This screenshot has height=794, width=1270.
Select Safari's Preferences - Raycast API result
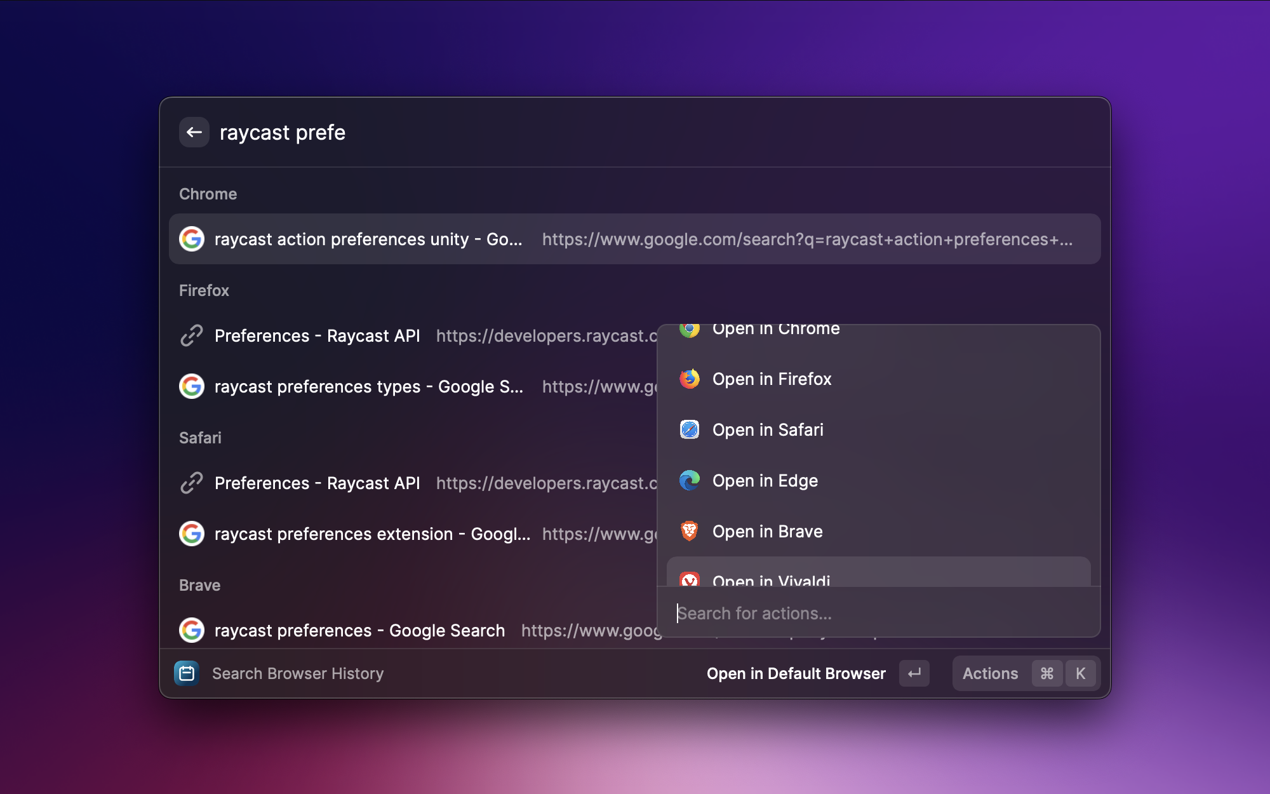[317, 483]
